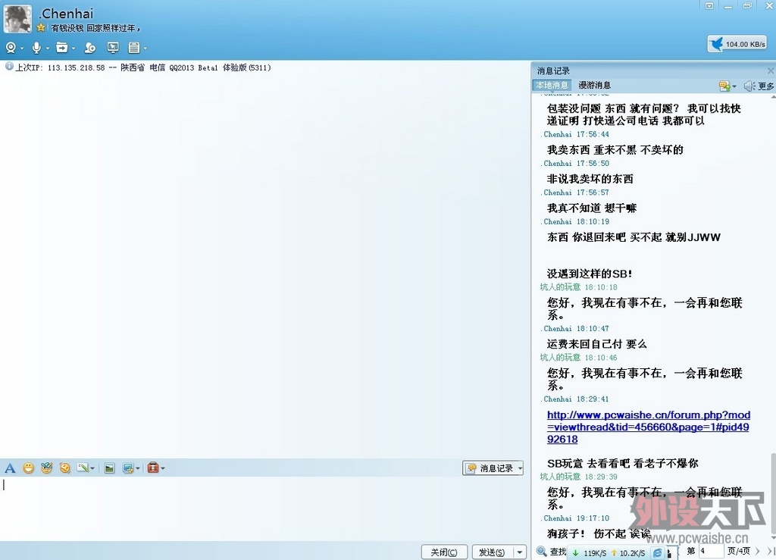Open the video call options arrow
776x560 pixels.
point(22,48)
